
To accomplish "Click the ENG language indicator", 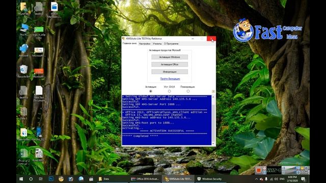I will (282, 179).
